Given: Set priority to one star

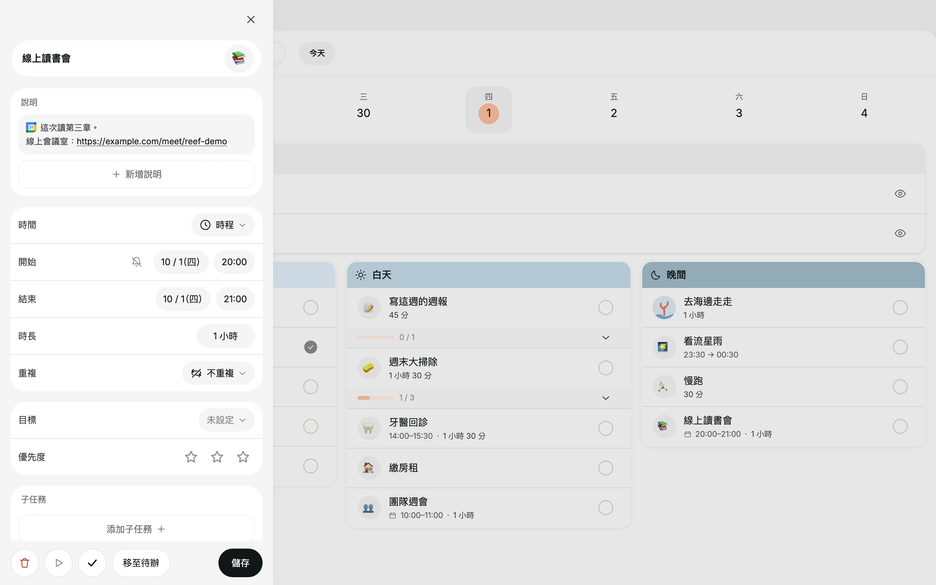Looking at the screenshot, I should coord(191,457).
